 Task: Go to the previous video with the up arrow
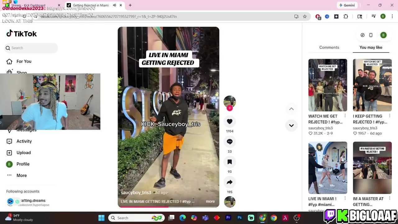pyautogui.click(x=291, y=109)
